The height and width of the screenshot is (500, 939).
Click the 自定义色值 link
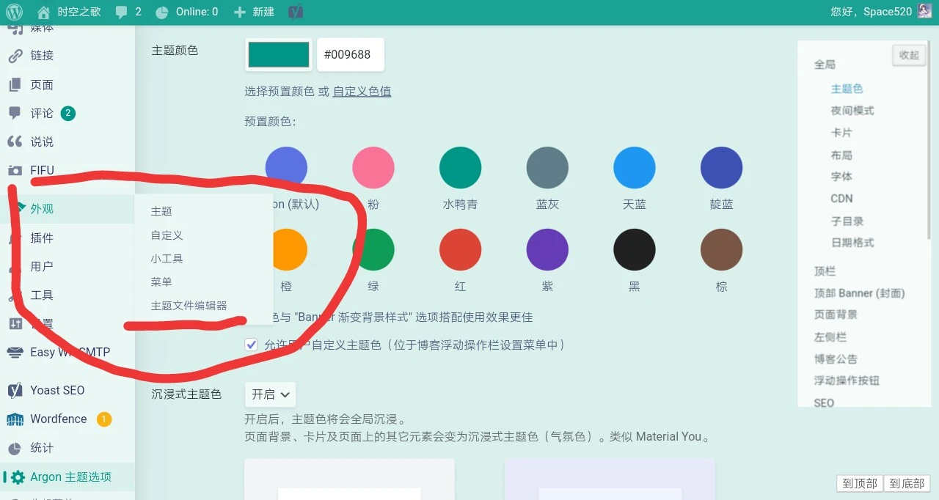pyautogui.click(x=362, y=92)
